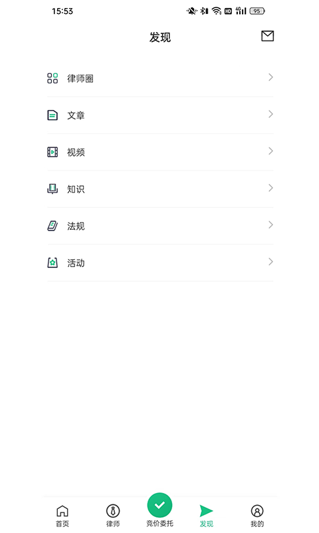Expand the 文章 row chevron
This screenshot has height=533, width=319.
[270, 114]
